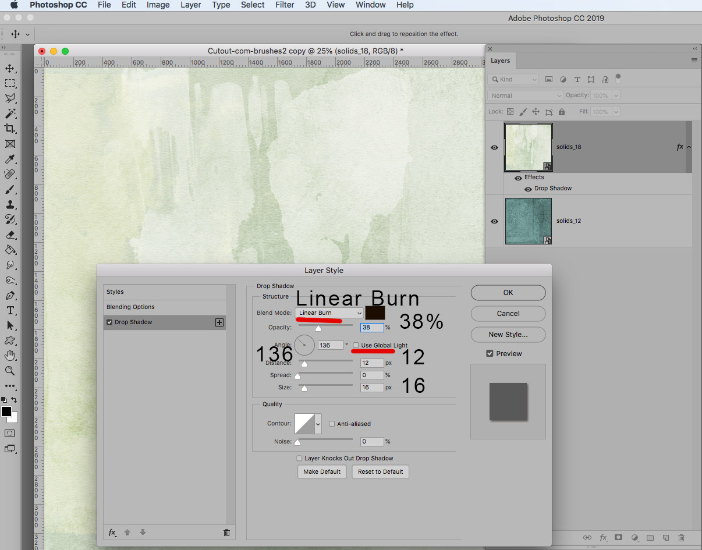702x550 pixels.
Task: Select the Healing Brush tool
Action: (10, 175)
